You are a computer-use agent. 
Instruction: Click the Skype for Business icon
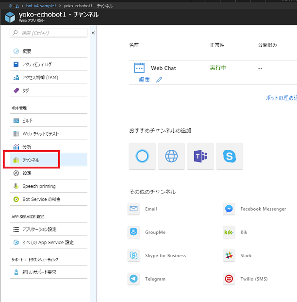tap(133, 255)
